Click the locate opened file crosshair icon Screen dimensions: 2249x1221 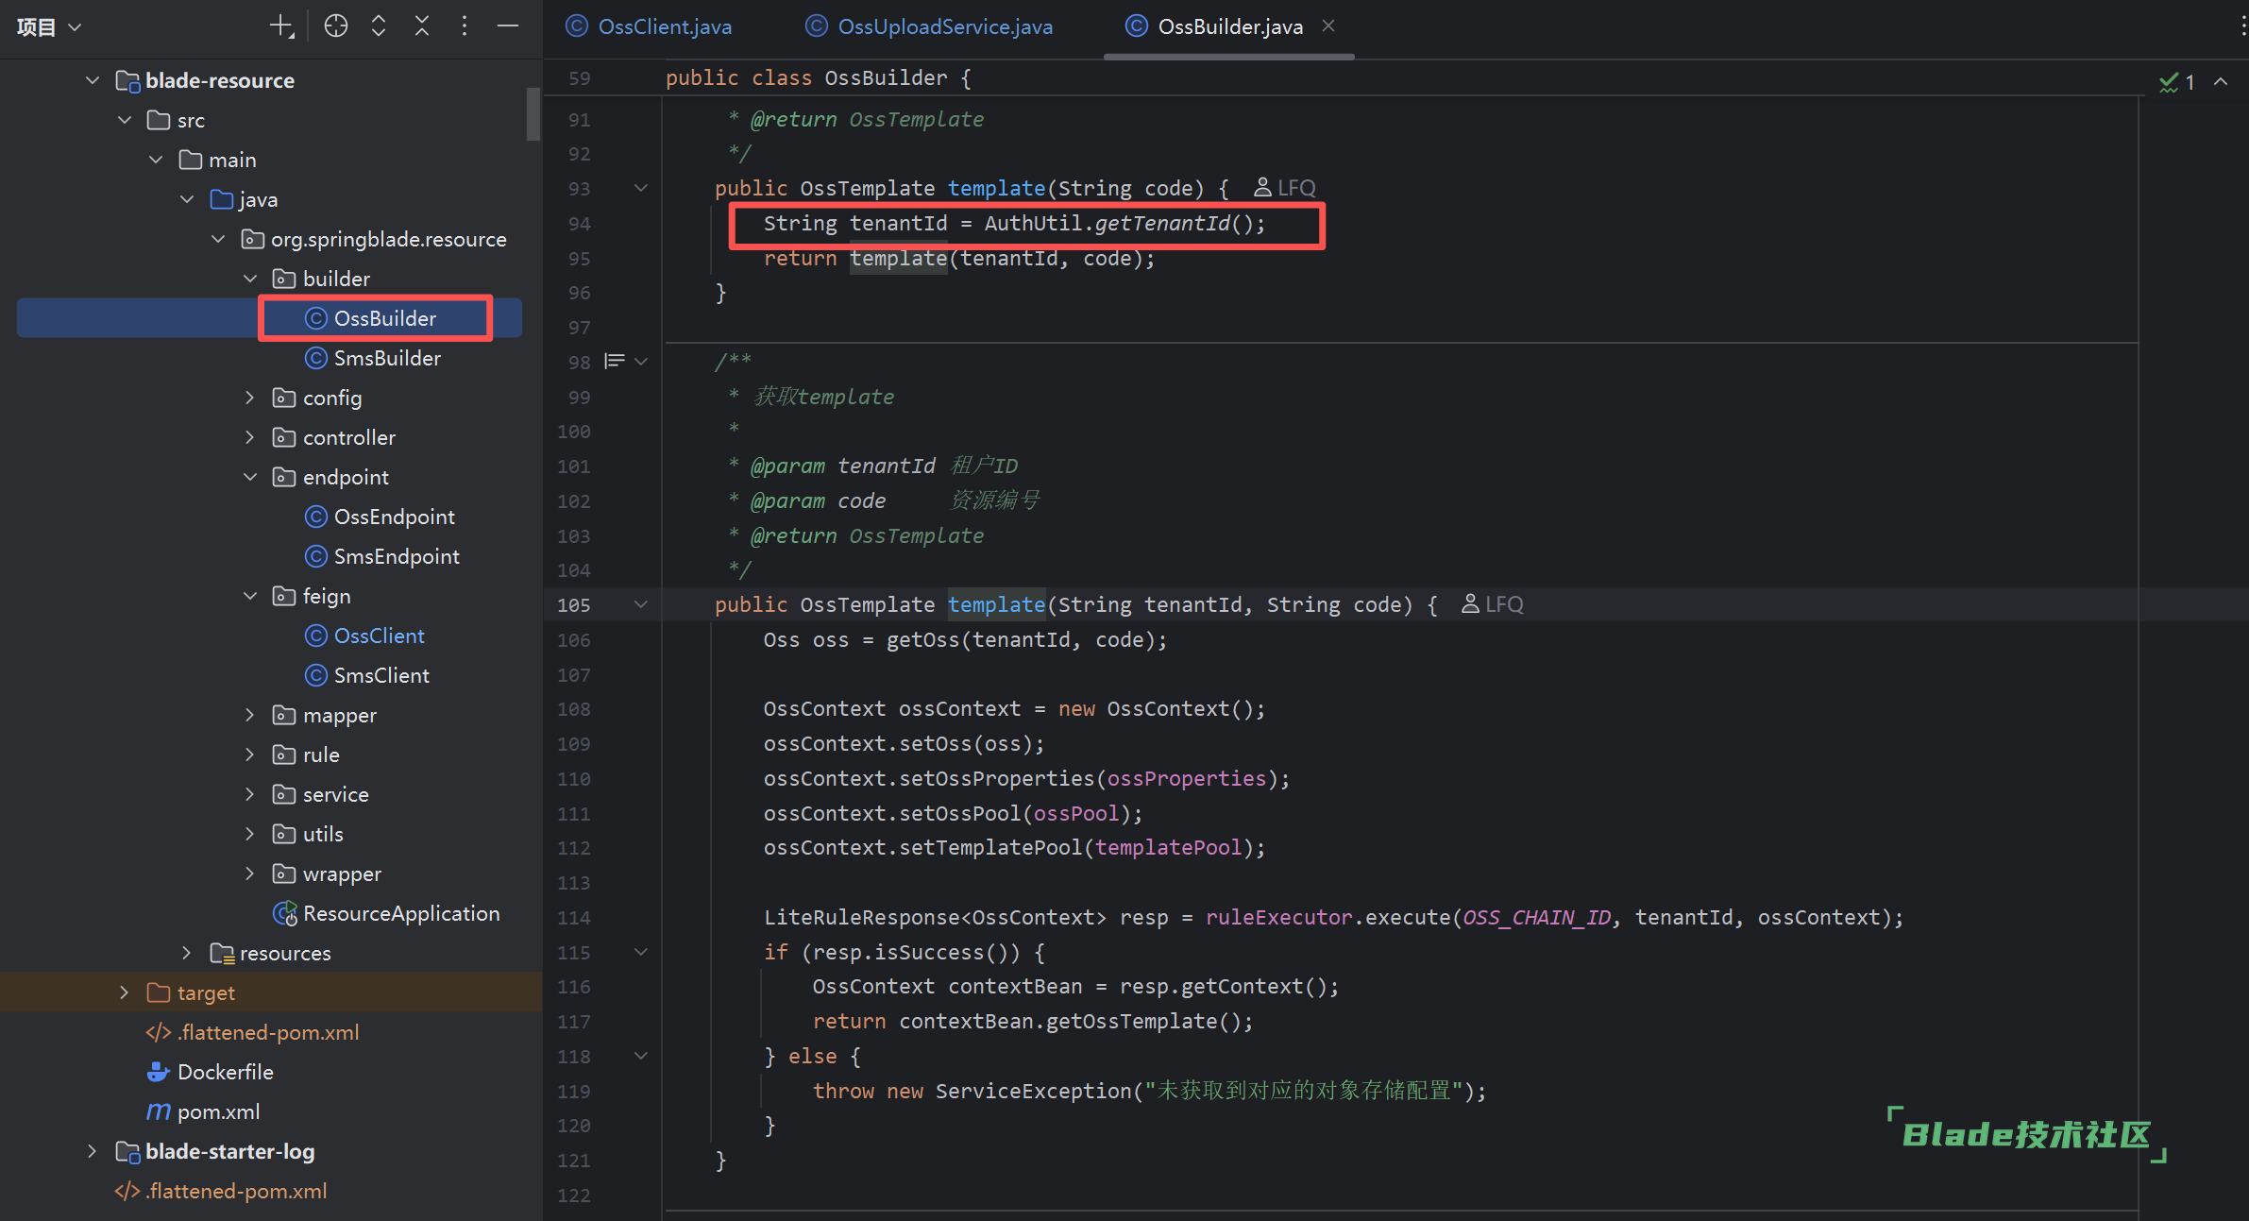335,26
